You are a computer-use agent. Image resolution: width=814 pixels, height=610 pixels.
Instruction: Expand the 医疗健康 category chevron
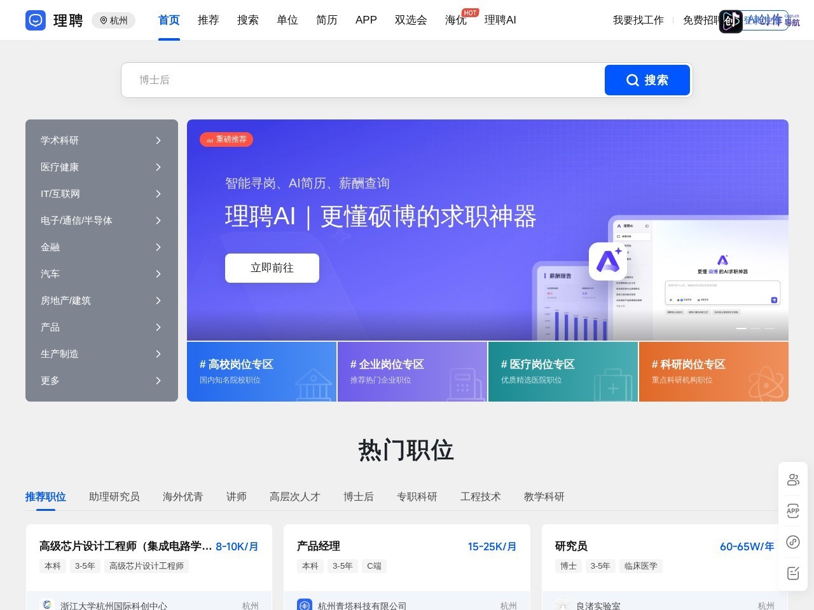(158, 167)
